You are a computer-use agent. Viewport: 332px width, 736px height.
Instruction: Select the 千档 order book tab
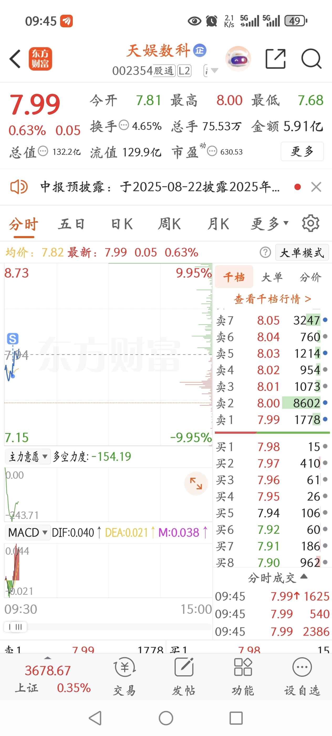(x=234, y=277)
